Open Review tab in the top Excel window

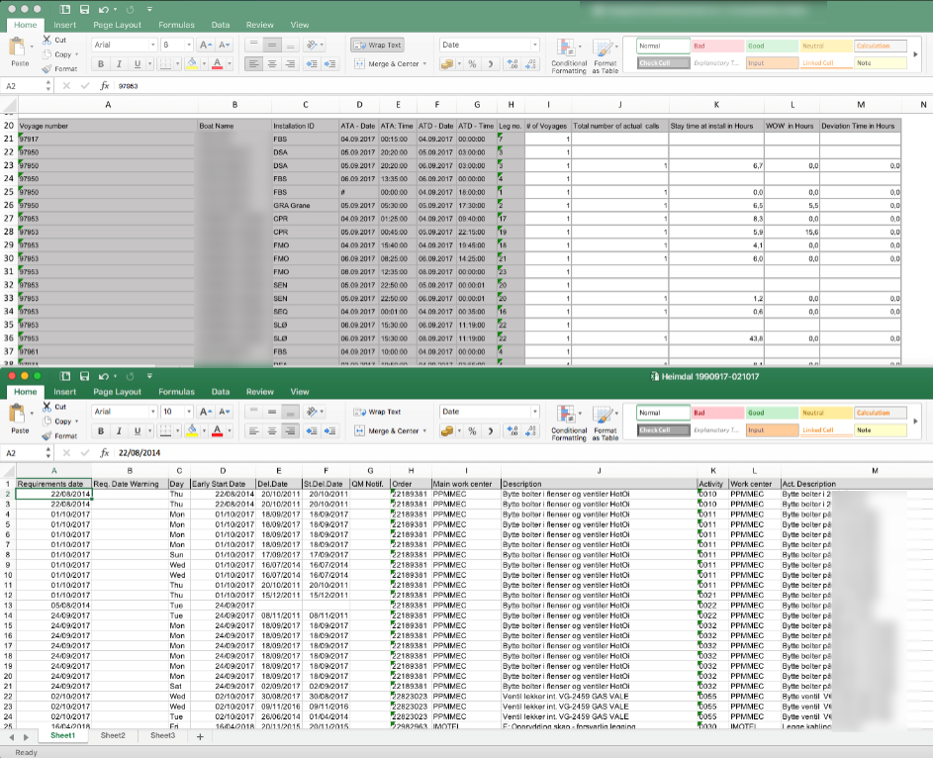(x=260, y=25)
